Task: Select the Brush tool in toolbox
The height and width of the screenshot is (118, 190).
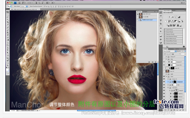Action: pos(8,30)
